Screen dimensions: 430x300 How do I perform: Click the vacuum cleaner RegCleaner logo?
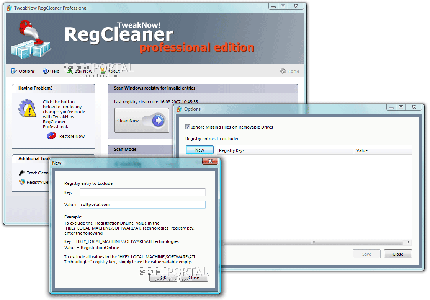(x=31, y=39)
